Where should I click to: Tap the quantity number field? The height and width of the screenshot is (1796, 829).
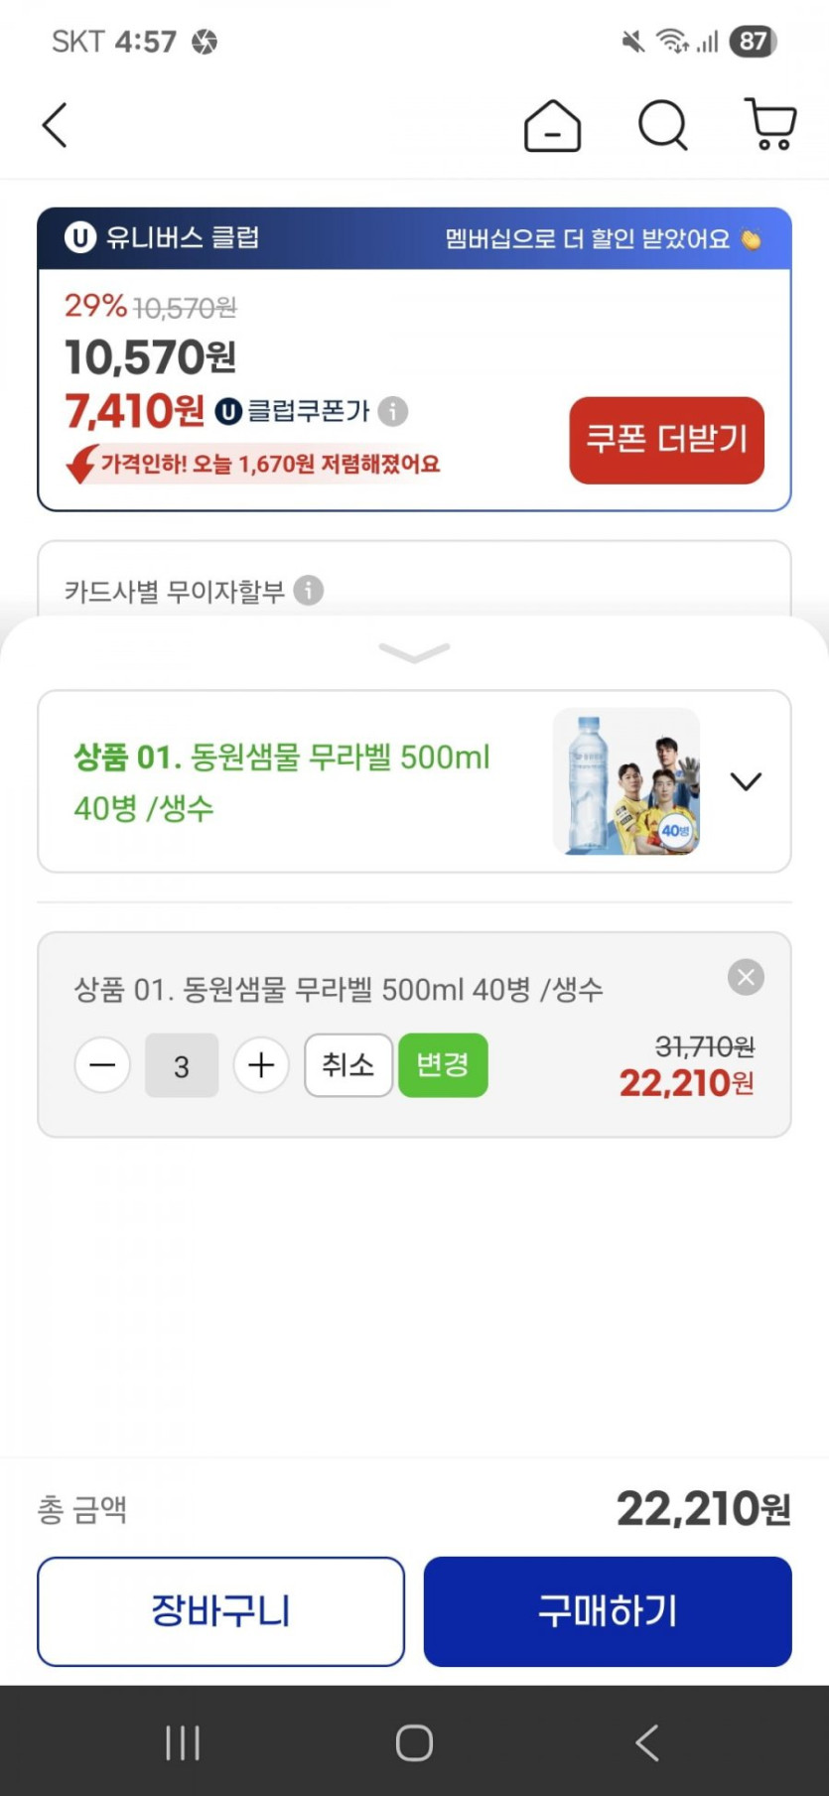(x=182, y=1065)
